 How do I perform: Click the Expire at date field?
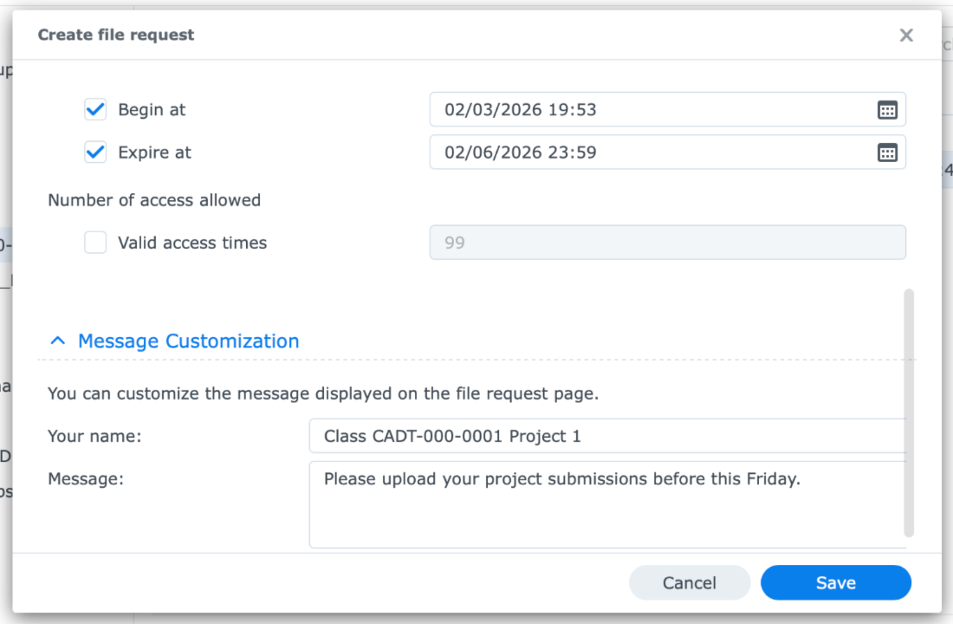650,153
